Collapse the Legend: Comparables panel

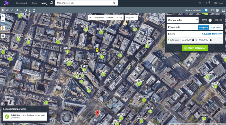(16, 109)
